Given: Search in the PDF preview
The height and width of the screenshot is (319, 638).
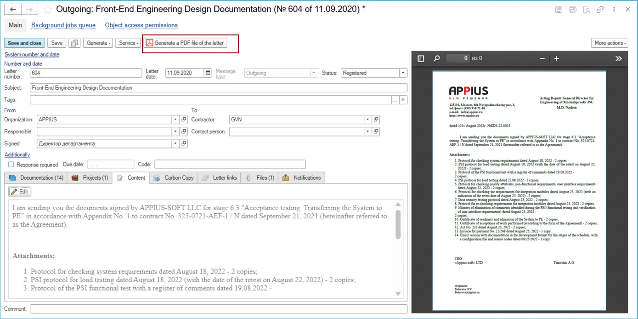Looking at the screenshot, I should click(436, 58).
